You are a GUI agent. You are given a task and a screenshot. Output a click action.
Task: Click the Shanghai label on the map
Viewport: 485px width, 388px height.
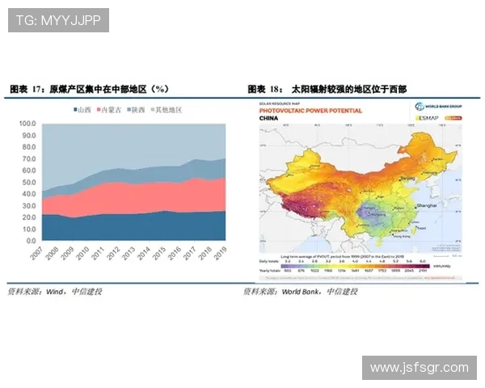point(427,205)
